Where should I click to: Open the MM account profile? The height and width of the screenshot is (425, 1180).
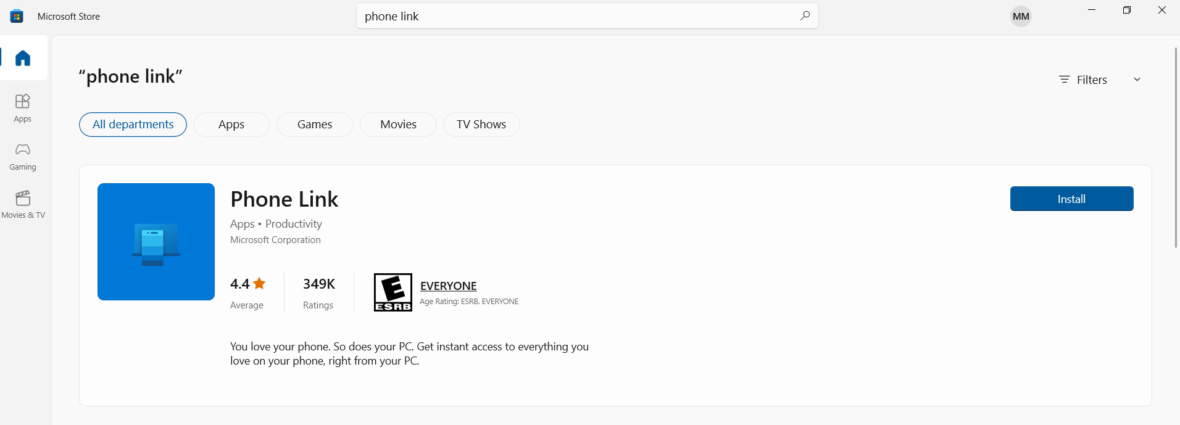1021,17
